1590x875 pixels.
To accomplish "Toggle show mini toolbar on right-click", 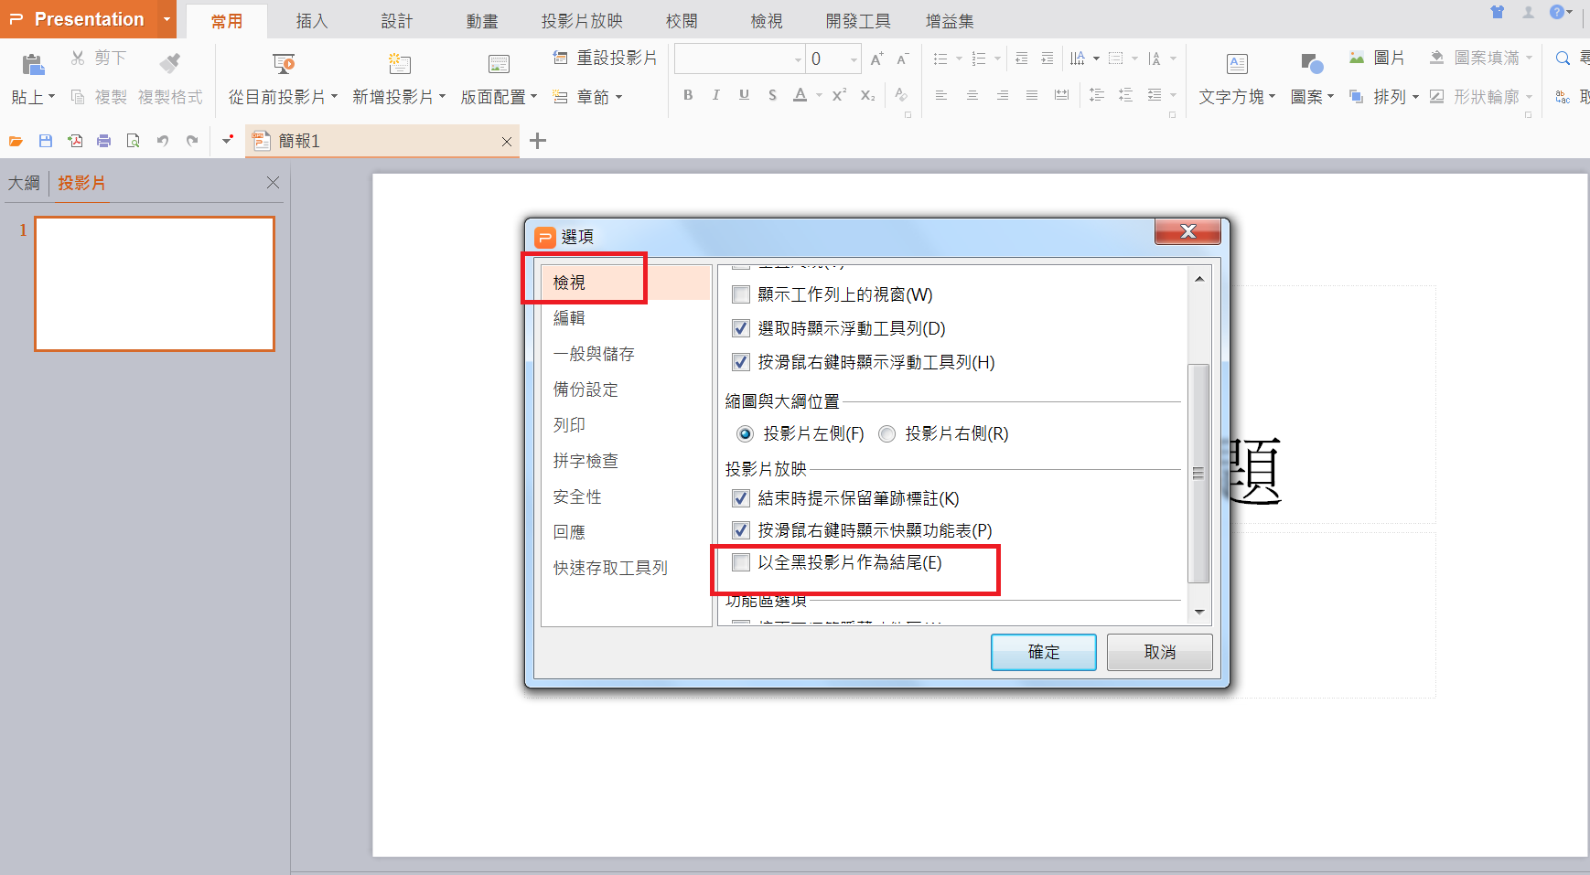I will (x=741, y=362).
